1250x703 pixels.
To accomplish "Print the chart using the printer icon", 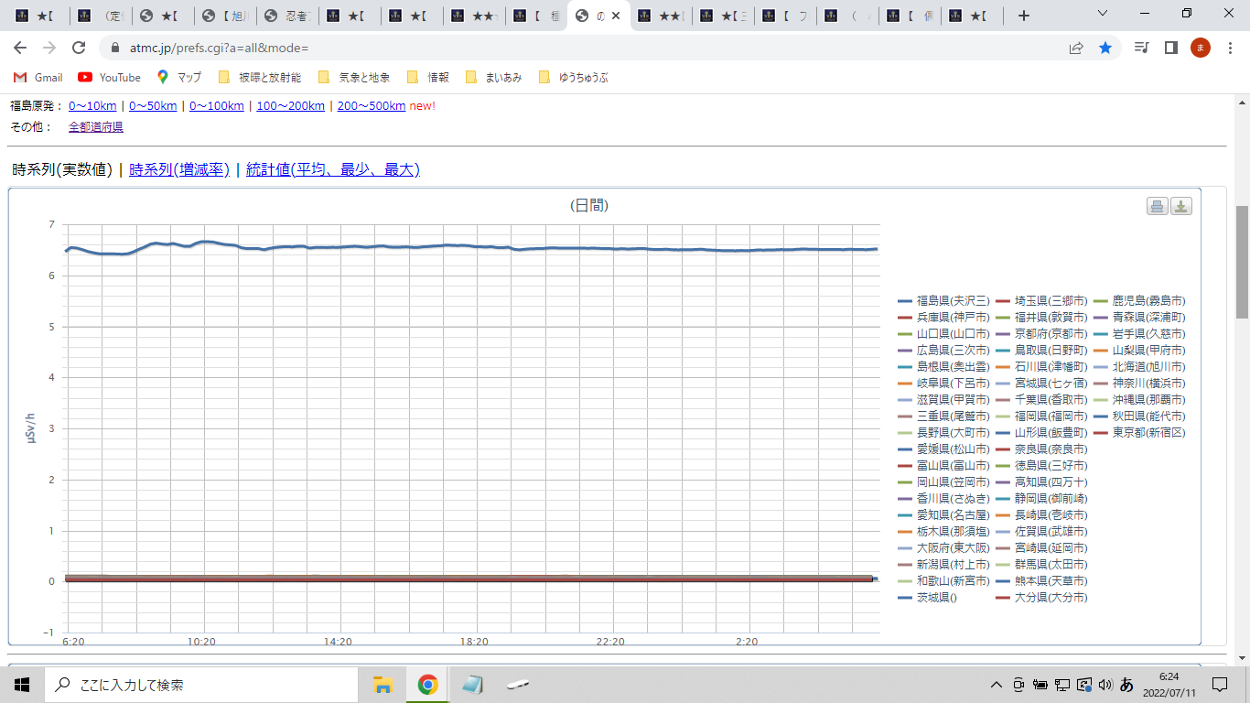I will click(1158, 206).
